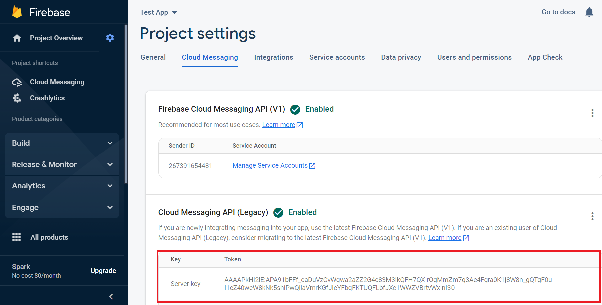602x305 pixels.
Task: Select the Cloud Messaging shortcut icon
Action: [17, 82]
